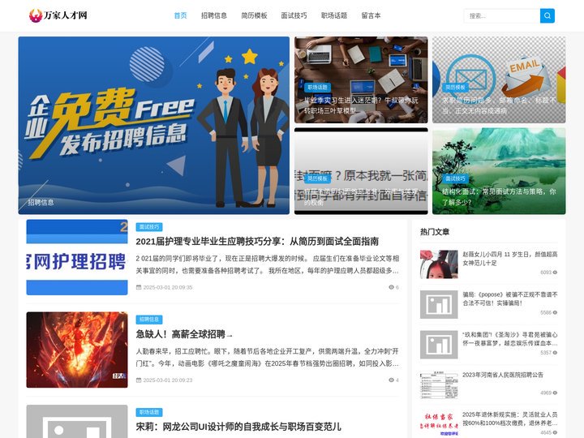The height and width of the screenshot is (438, 584).
Task: Open article 2021届护理专业毕业生应聘技巧分享
Action: 257,242
